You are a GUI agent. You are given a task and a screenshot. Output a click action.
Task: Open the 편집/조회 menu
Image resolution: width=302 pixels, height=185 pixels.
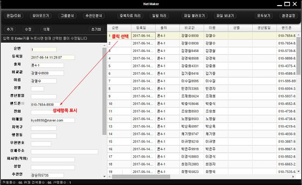(x=13, y=16)
